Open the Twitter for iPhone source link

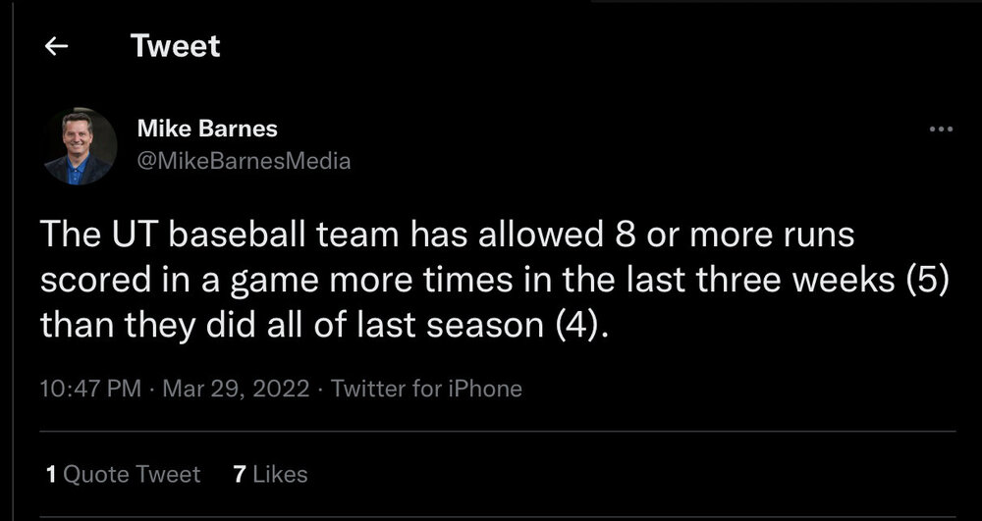[426, 389]
